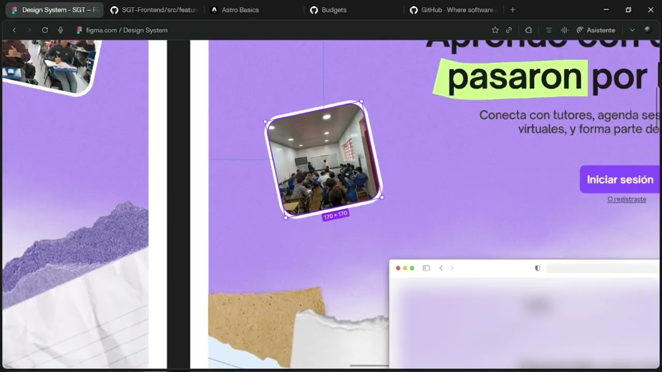The height and width of the screenshot is (372, 662).
Task: Copy page link with the chain icon
Action: click(x=509, y=30)
